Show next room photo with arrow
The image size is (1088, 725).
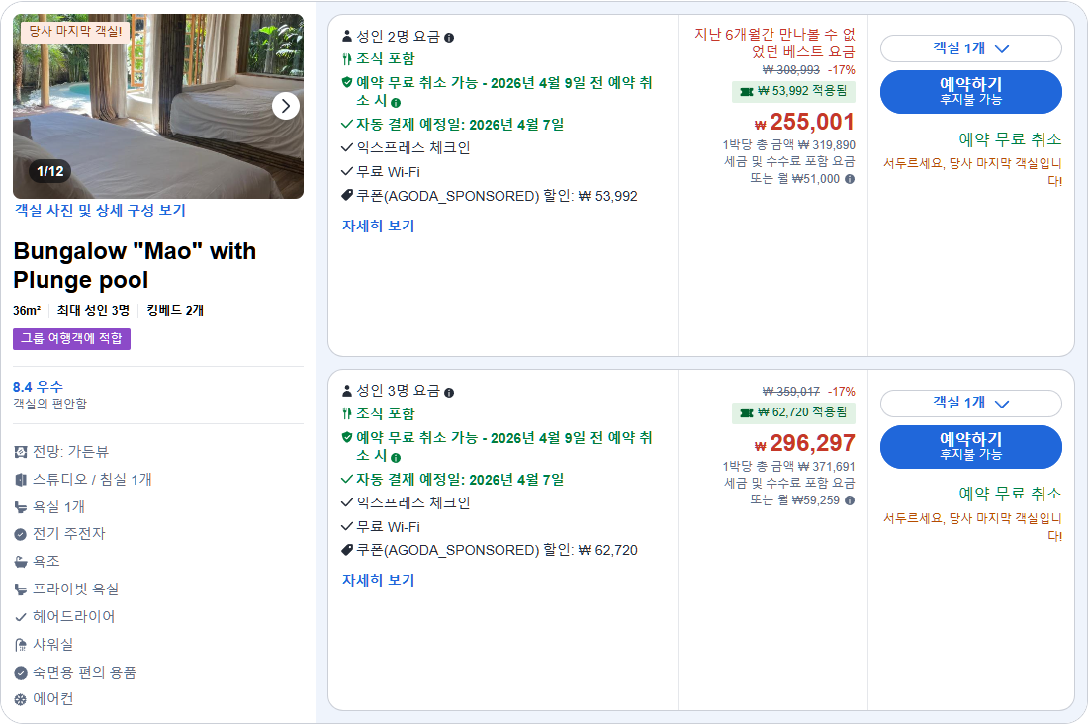point(286,106)
